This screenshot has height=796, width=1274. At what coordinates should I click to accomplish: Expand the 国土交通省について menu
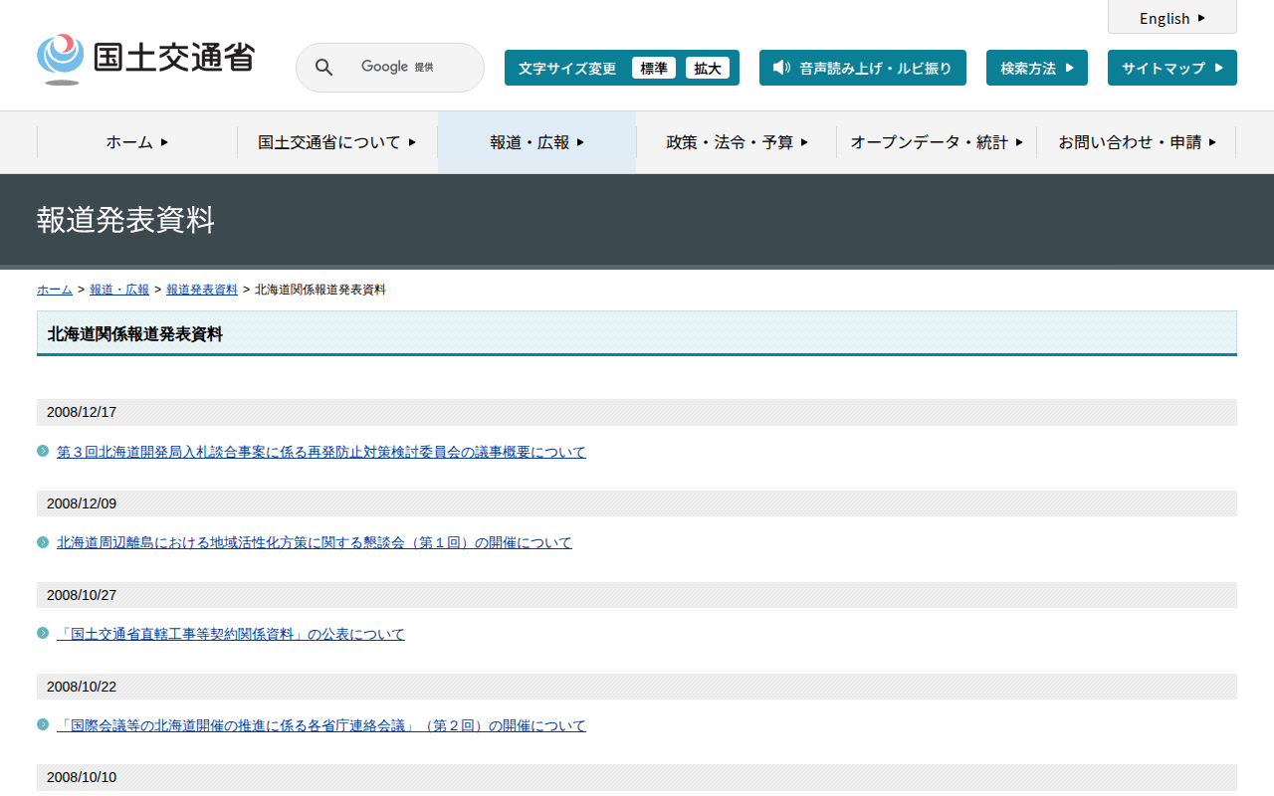336,142
